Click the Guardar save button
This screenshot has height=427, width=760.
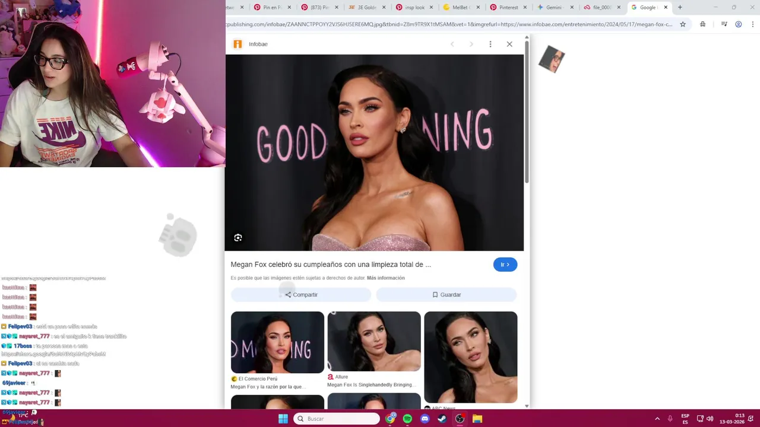pos(446,295)
